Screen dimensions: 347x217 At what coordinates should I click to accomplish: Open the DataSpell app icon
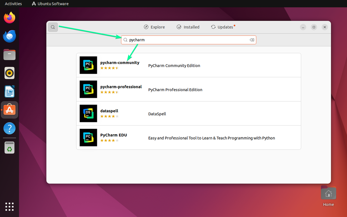pos(88,113)
